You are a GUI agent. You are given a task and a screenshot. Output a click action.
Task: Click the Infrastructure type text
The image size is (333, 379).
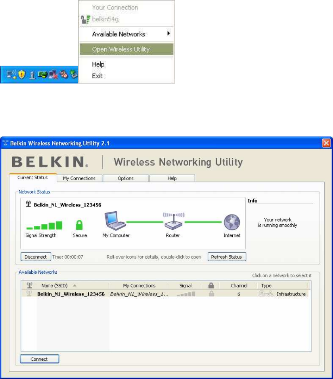pyautogui.click(x=291, y=294)
